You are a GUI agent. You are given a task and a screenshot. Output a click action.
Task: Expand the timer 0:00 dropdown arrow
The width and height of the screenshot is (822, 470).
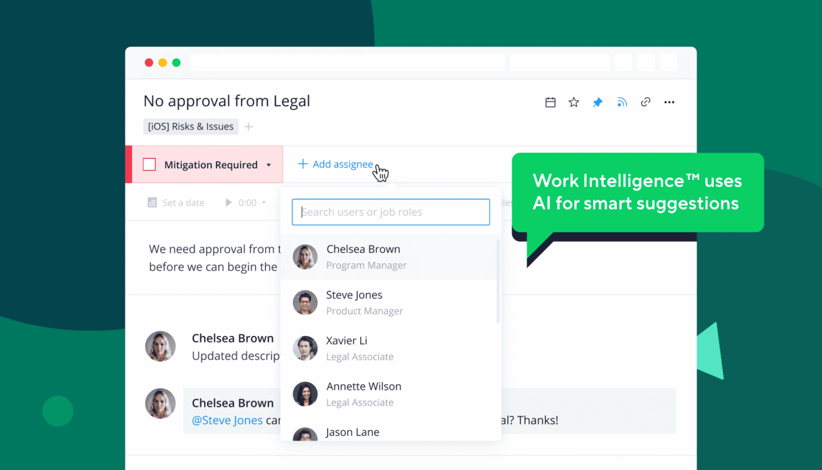pos(264,202)
